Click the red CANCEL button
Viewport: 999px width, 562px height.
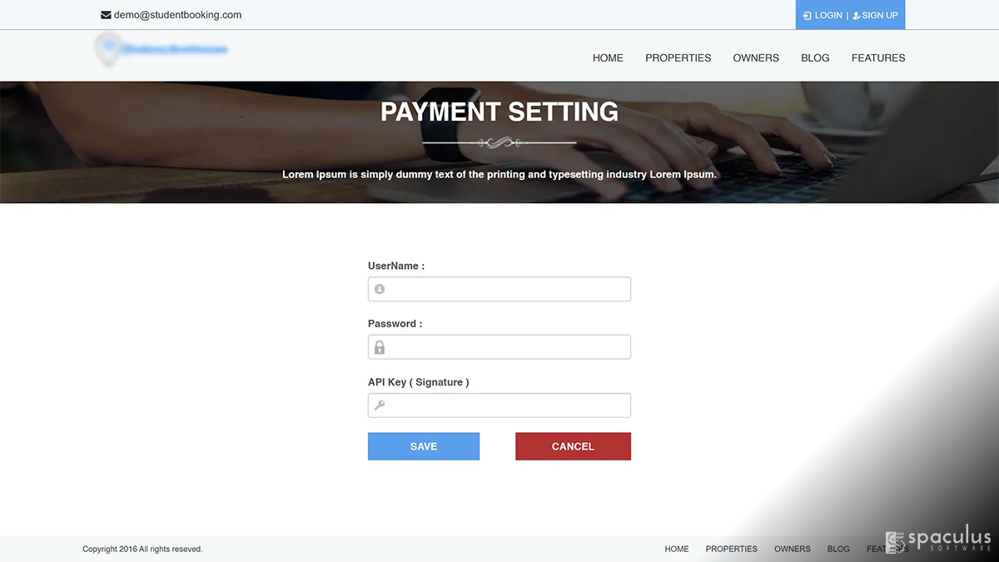pos(573,446)
